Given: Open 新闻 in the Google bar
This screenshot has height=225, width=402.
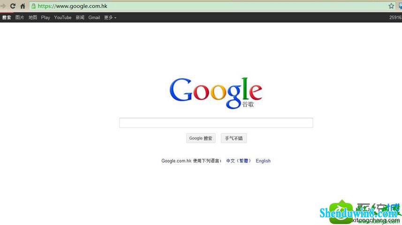Looking at the screenshot, I should pyautogui.click(x=80, y=17).
